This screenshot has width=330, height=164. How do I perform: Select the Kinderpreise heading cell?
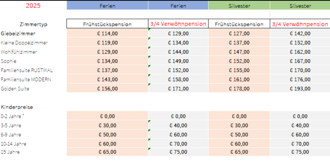click(x=17, y=107)
